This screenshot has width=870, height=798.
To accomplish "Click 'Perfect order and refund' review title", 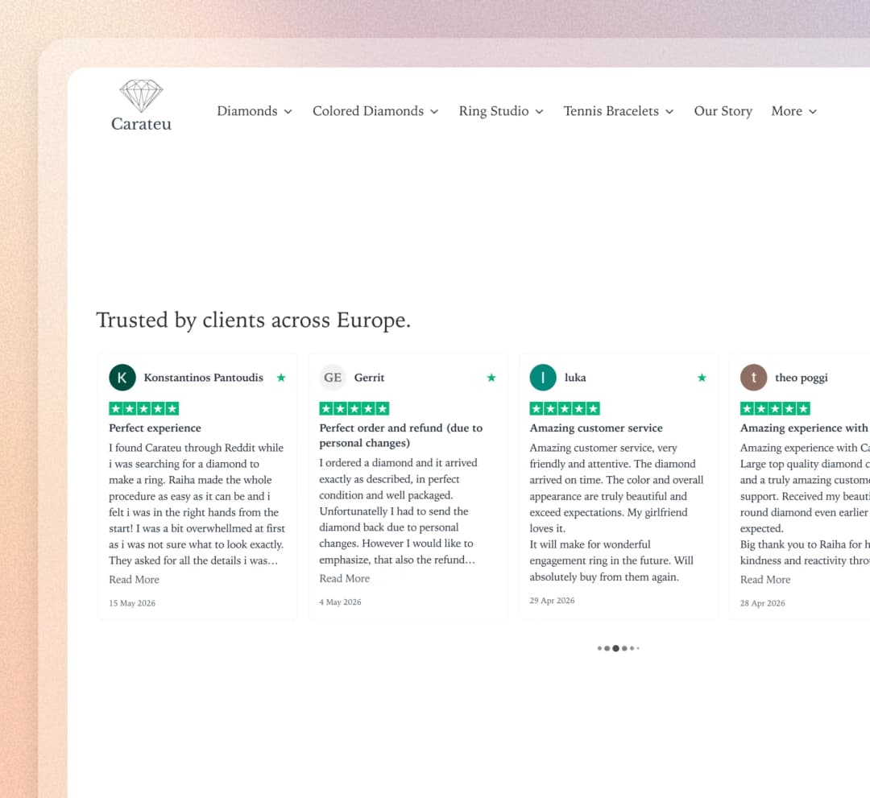I will coord(400,436).
